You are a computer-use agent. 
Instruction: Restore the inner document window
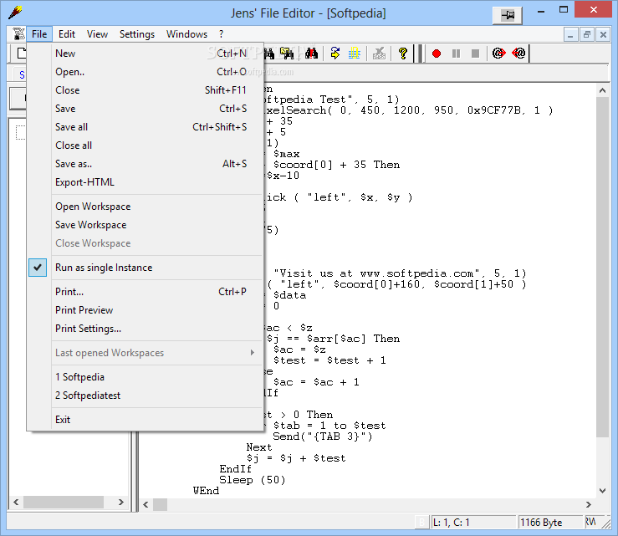(x=587, y=34)
